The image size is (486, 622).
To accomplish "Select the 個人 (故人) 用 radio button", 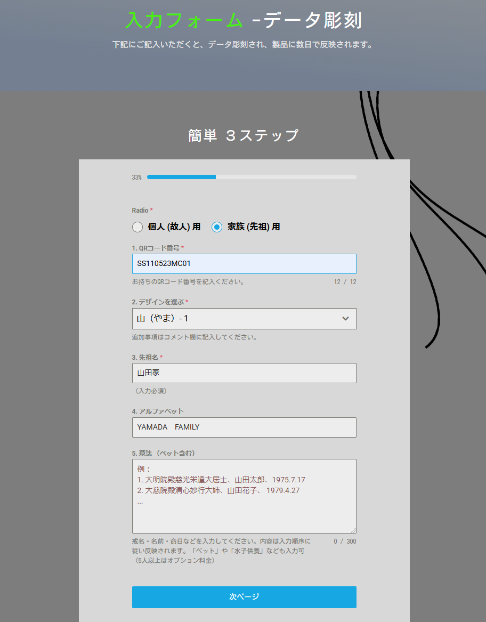I will click(137, 227).
